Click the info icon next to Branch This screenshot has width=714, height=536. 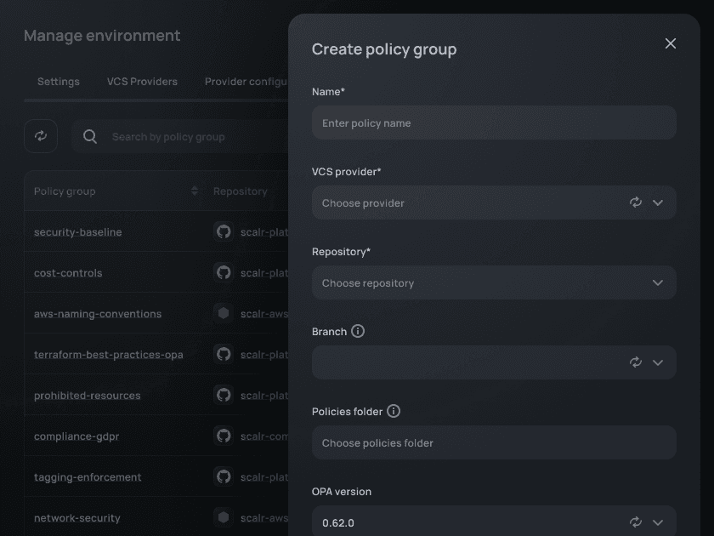pos(360,331)
